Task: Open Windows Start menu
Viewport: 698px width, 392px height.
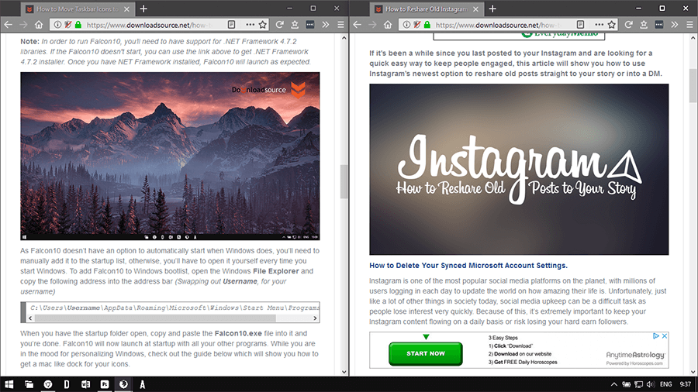Action: point(9,384)
